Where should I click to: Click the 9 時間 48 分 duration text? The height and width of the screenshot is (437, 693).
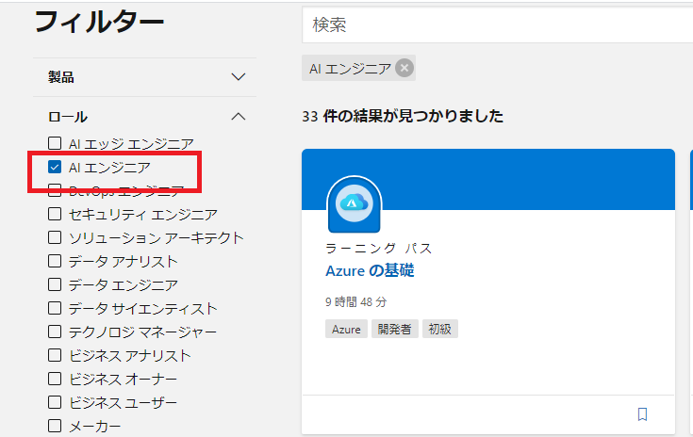pos(355,302)
